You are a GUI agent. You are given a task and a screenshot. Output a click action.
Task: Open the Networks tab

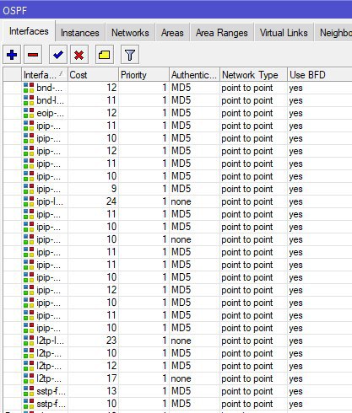(x=130, y=33)
